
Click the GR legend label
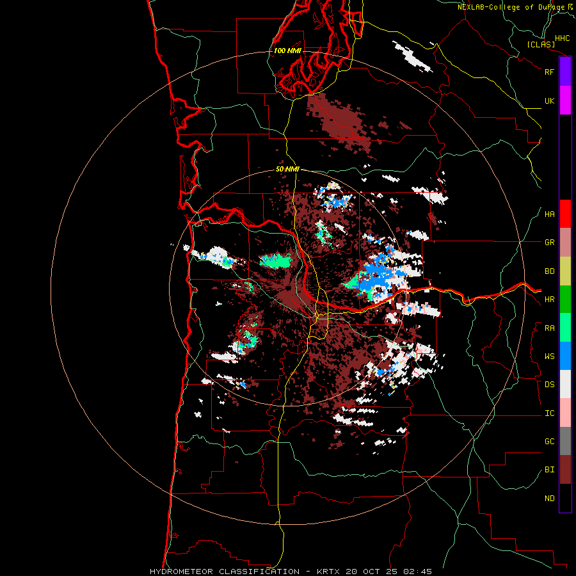click(549, 243)
